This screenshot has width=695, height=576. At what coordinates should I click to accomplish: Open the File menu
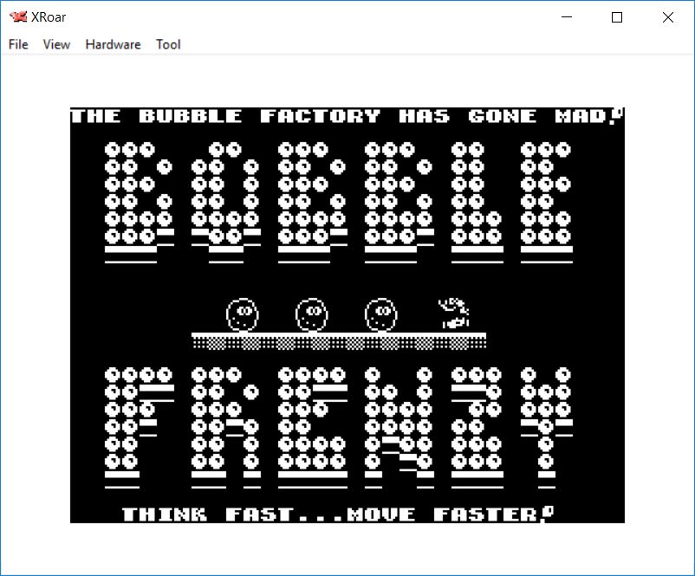18,44
